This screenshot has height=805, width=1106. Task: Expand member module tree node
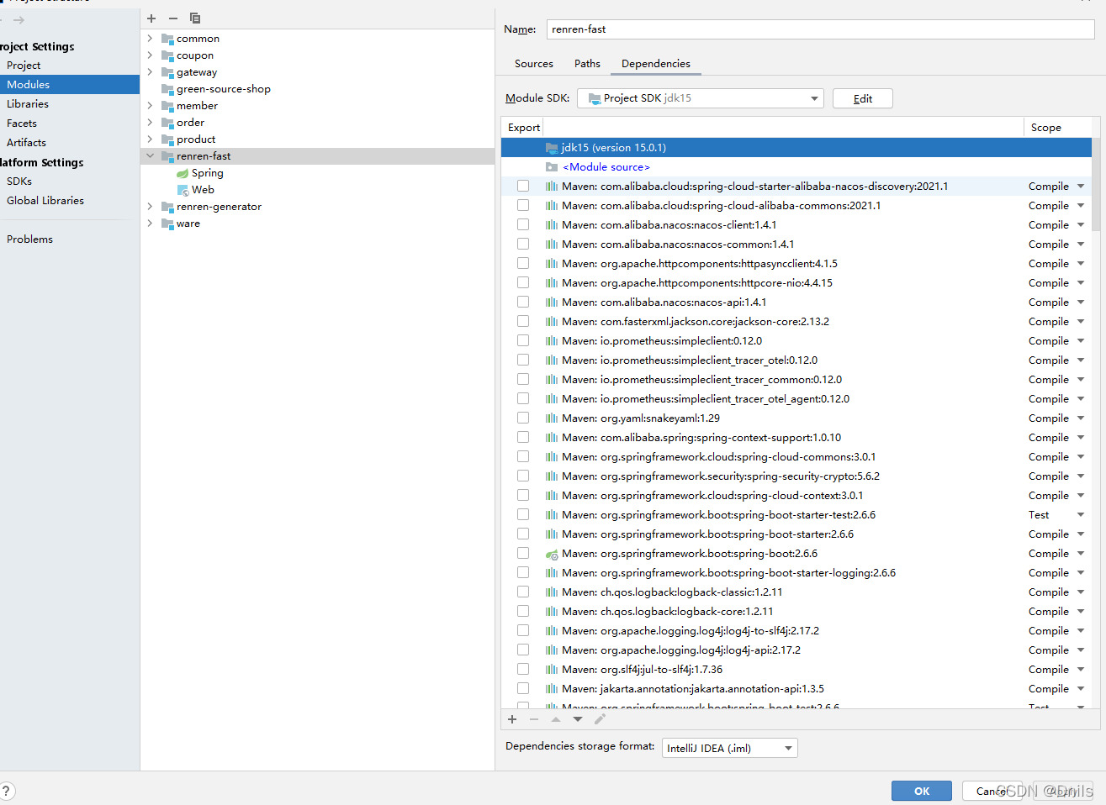151,106
